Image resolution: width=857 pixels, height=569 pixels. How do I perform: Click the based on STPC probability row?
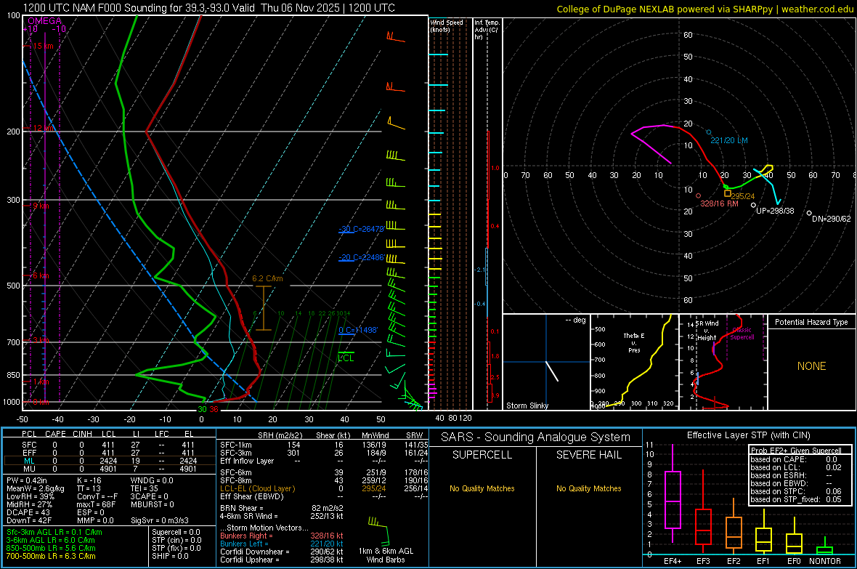(x=796, y=491)
